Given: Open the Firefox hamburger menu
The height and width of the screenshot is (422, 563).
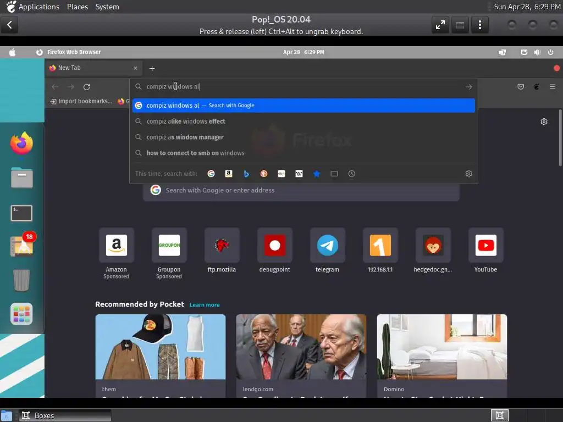Looking at the screenshot, I should [x=553, y=86].
